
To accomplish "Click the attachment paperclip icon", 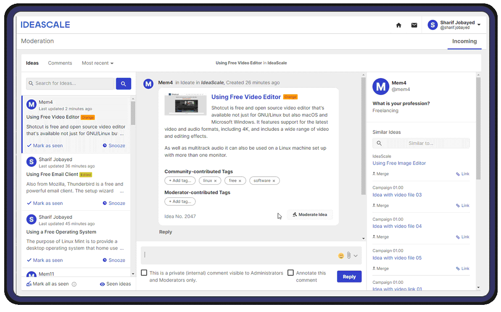I will click(x=348, y=255).
